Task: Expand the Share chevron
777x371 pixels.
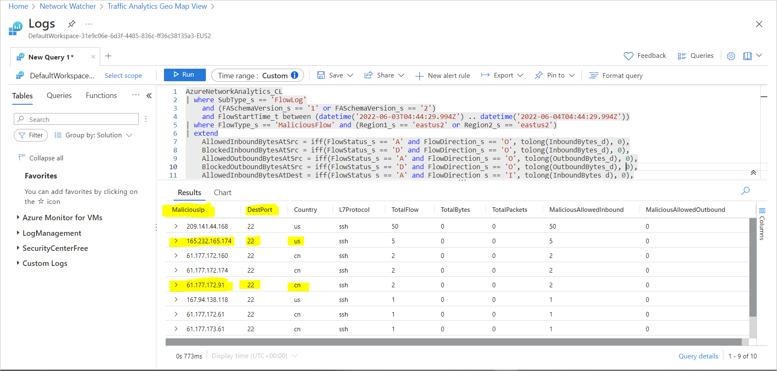Action: point(401,75)
